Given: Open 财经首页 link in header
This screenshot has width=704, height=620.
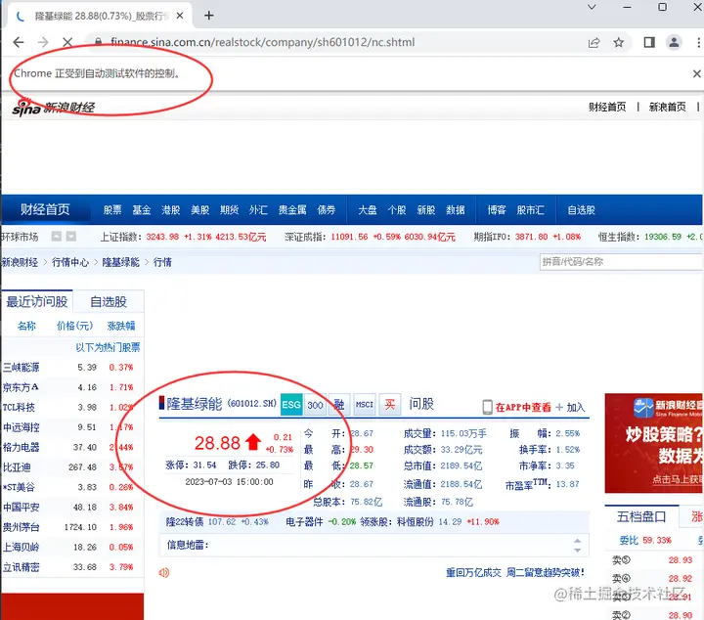Looking at the screenshot, I should coord(607,107).
